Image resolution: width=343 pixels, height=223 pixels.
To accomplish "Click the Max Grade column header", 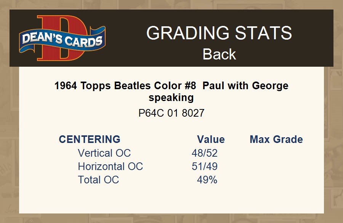I will tap(276, 139).
